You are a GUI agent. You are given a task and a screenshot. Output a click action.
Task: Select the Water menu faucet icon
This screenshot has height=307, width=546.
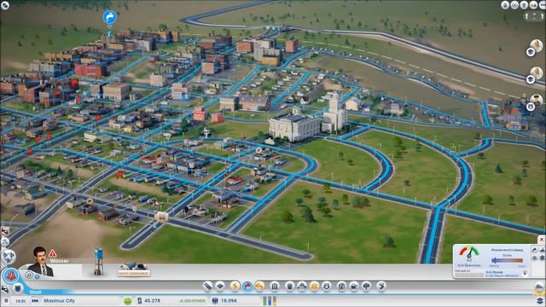pyautogui.click(x=247, y=287)
